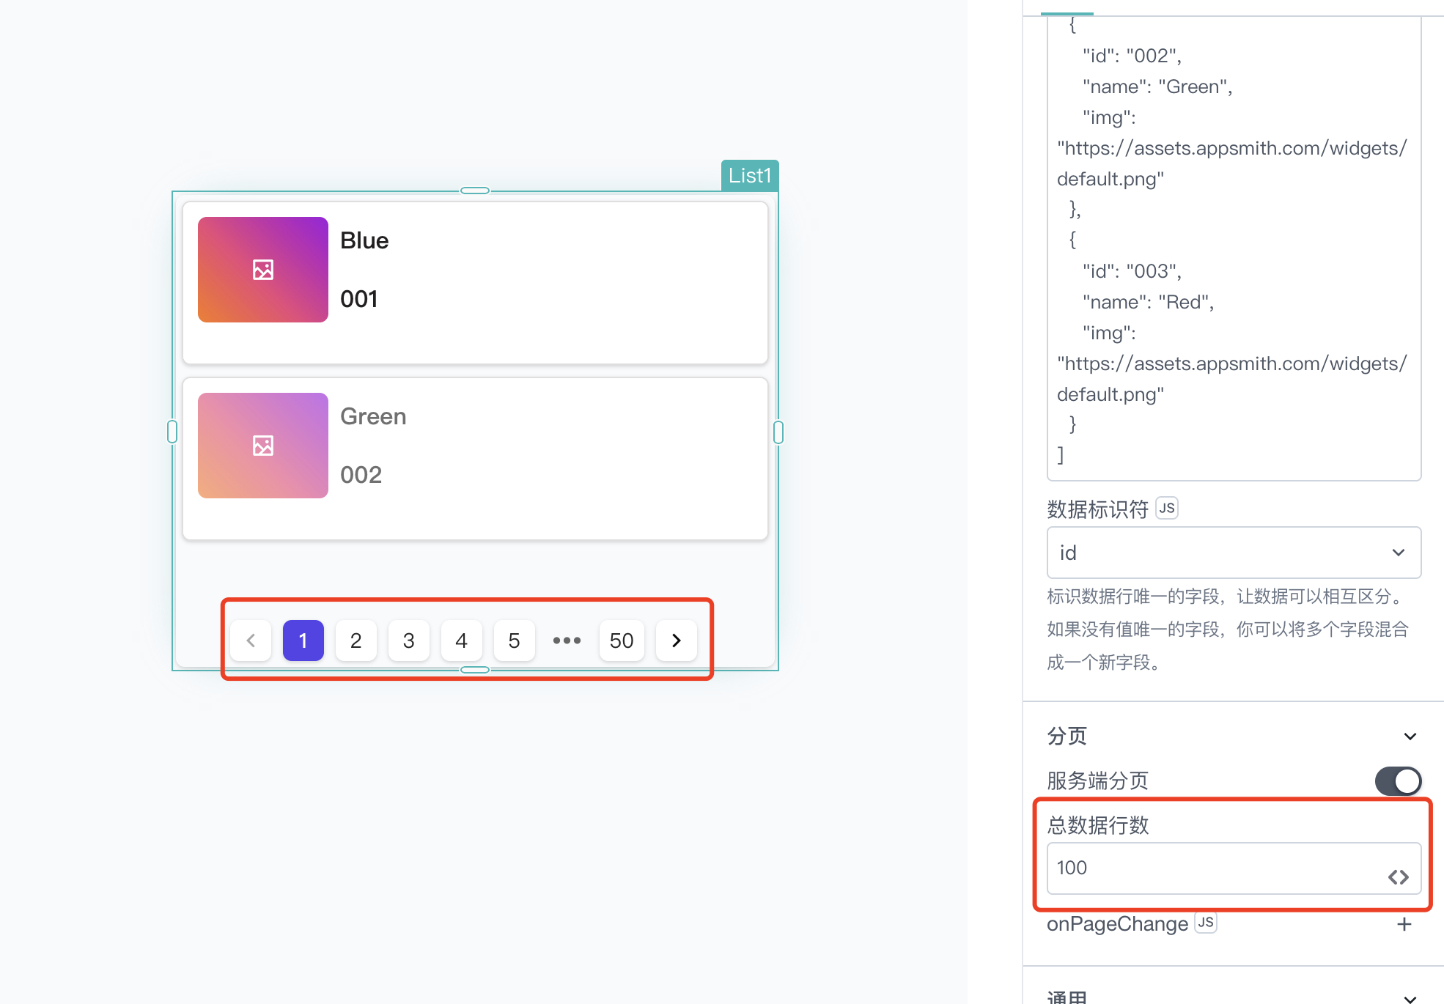
Task: Click the code binding icon in 总数据行数
Action: (1399, 877)
